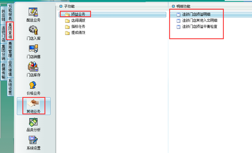Click the 损益业务 open folder icon
The width and height of the screenshot is (252, 153).
point(67,15)
